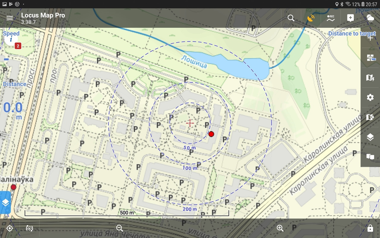Screen dimensions: 380x238
Task: Tap the Distance to target label
Action: click(x=352, y=34)
